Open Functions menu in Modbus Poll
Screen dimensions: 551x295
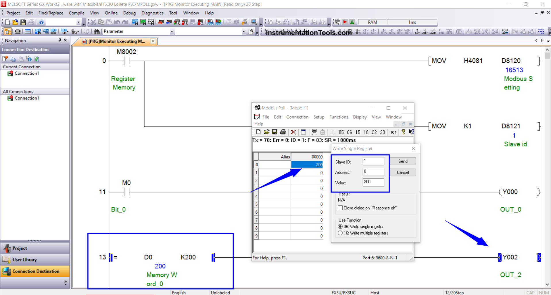pos(338,117)
